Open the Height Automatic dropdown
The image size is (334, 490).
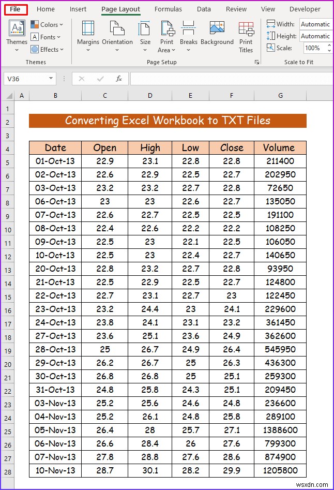(316, 36)
